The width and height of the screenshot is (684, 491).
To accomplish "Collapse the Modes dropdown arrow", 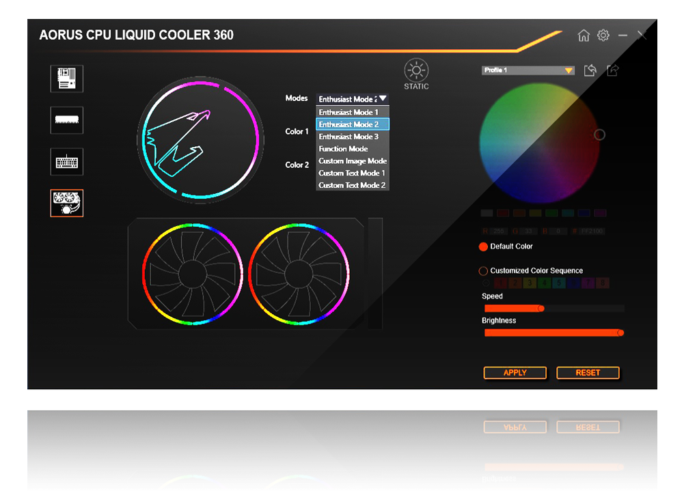I will pos(383,99).
